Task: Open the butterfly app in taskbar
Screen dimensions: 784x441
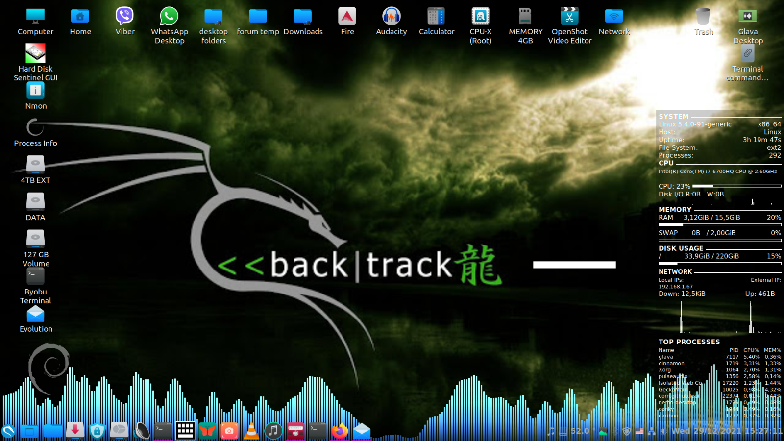Action: (207, 431)
